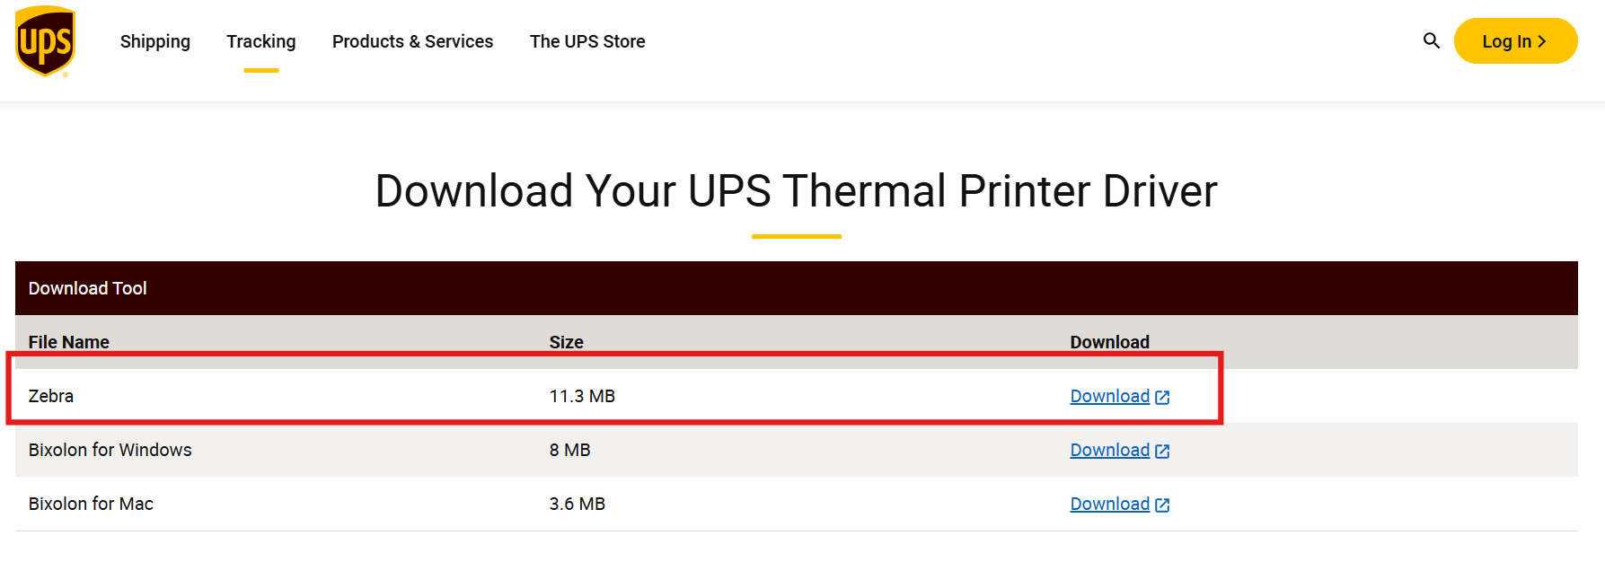Click the external-link icon in the Zebra row
This screenshot has width=1605, height=562.
coord(1162,397)
